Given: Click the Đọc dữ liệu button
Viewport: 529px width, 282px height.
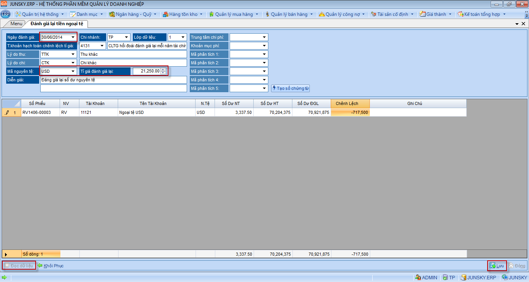Looking at the screenshot, I should click(x=19, y=266).
